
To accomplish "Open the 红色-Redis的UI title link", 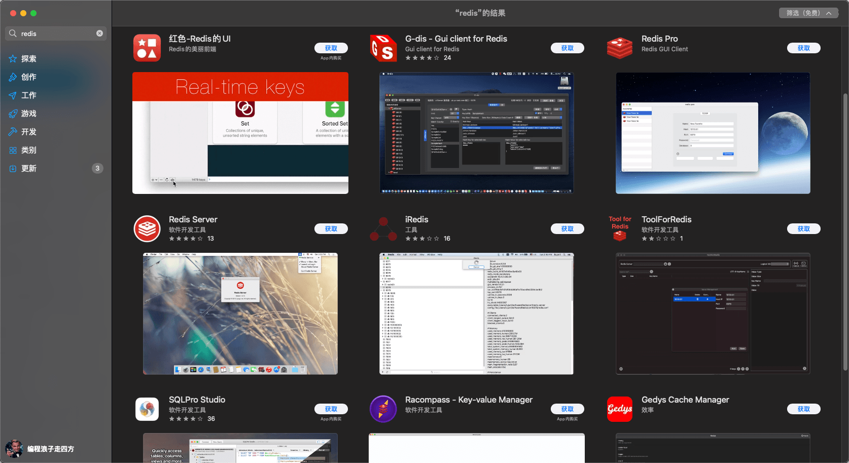I will coord(199,39).
